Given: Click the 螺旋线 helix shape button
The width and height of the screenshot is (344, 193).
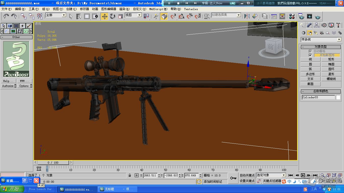Looking at the screenshot, I should (x=331, y=79).
